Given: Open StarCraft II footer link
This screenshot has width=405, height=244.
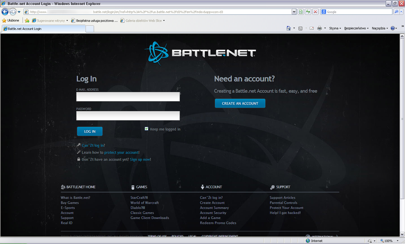Looking at the screenshot, I should [x=139, y=198].
